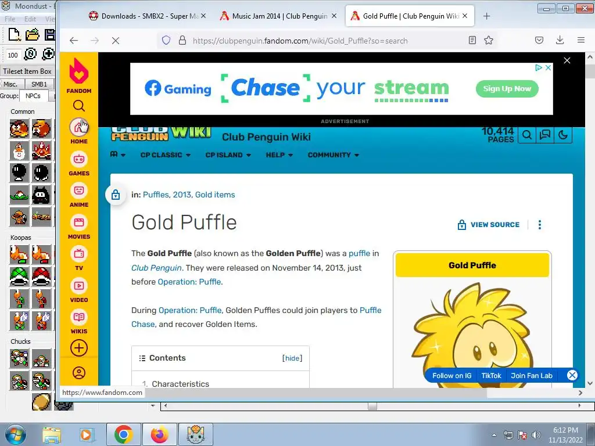Click Moondust save icon
This screenshot has width=595, height=446.
click(x=50, y=34)
